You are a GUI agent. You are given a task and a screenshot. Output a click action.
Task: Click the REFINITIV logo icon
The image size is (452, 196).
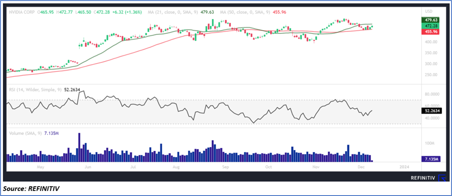442,178
